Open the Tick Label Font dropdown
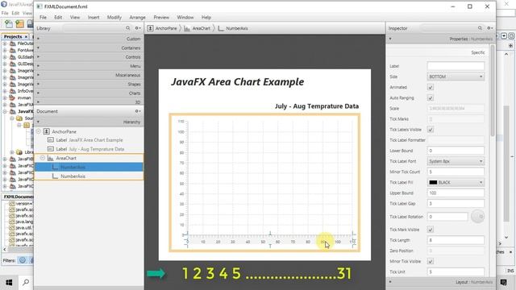Screen dimensions: 516x290 click(456, 161)
